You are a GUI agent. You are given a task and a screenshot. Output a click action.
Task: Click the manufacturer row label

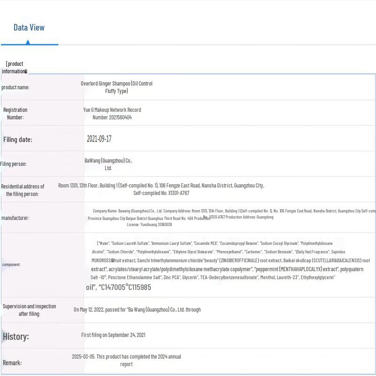[x=15, y=218]
